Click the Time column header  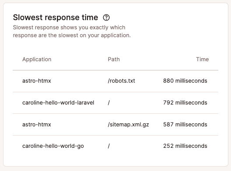[202, 59]
